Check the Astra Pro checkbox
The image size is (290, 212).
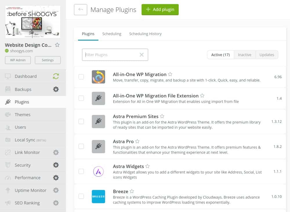pyautogui.click(x=81, y=146)
